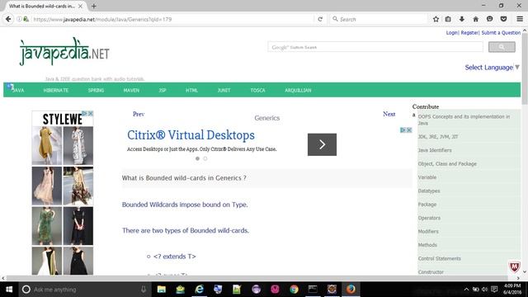This screenshot has height=297, width=528.
Task: Open a new browser tab
Action: coord(93,6)
